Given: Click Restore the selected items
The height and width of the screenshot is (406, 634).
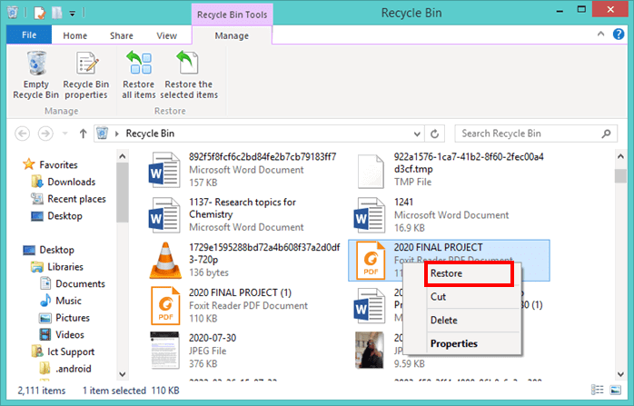Looking at the screenshot, I should pos(188,75).
